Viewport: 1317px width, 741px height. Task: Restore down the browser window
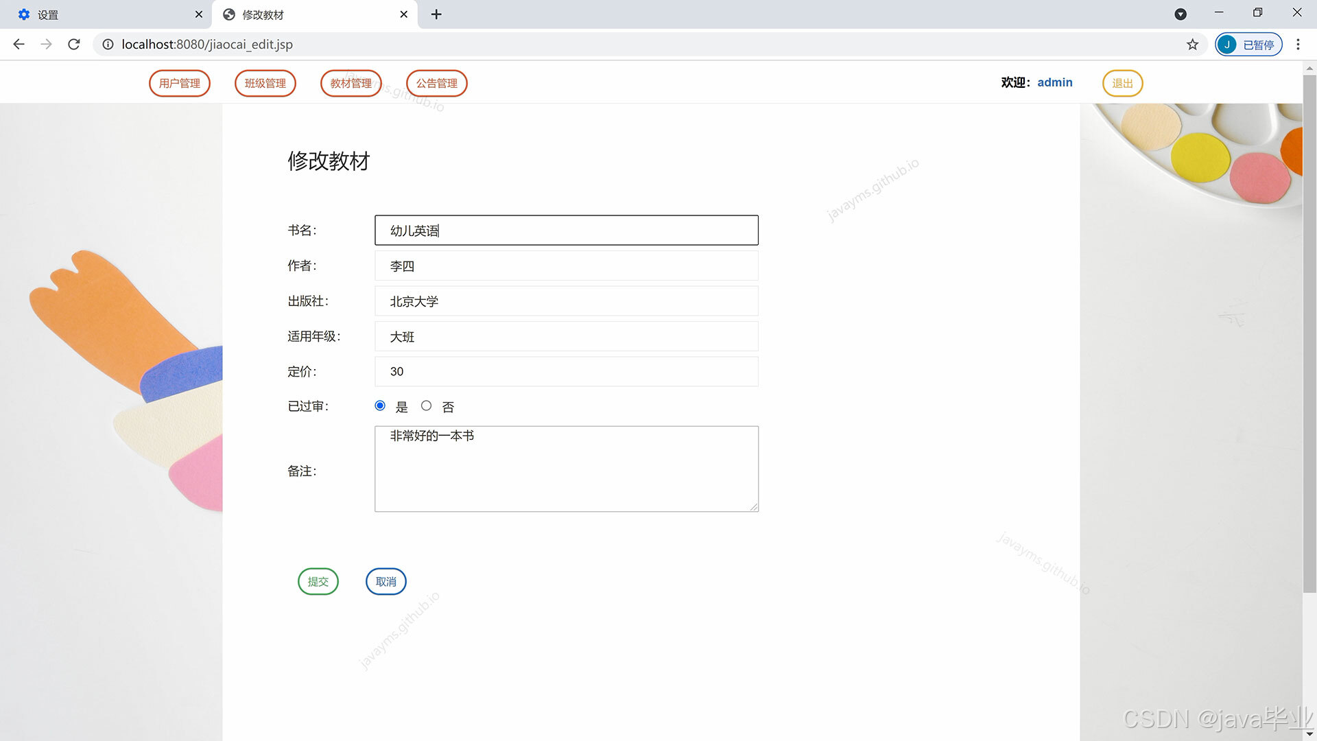[1258, 12]
